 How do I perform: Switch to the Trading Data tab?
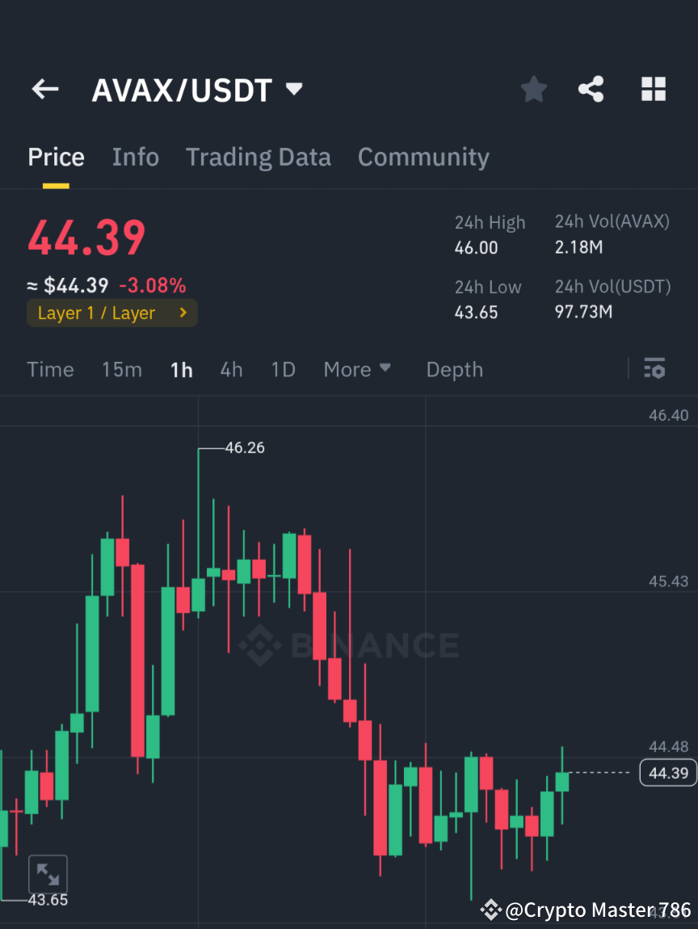pos(258,157)
